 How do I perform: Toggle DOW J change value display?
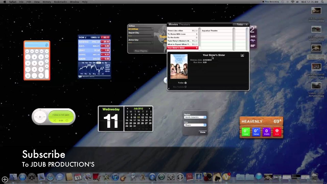tap(105, 37)
